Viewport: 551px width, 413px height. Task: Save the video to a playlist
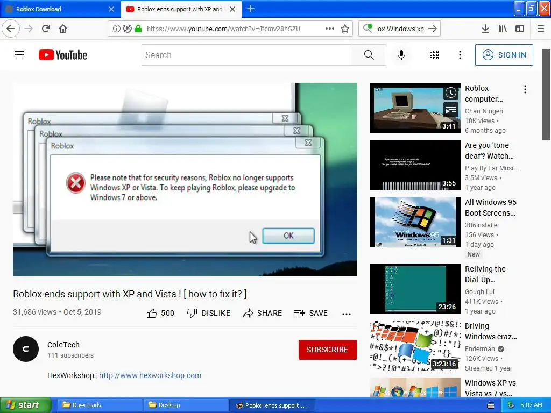(x=311, y=314)
